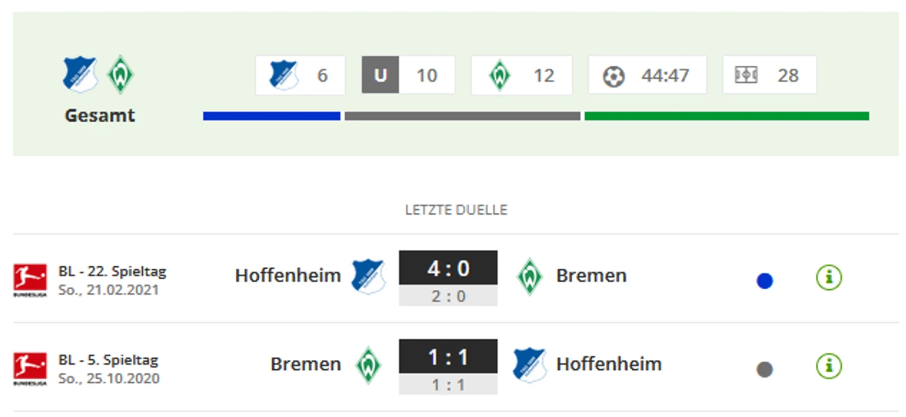Click the soccer ball goals icon 44:47
This screenshot has width=906, height=417.
(x=614, y=76)
